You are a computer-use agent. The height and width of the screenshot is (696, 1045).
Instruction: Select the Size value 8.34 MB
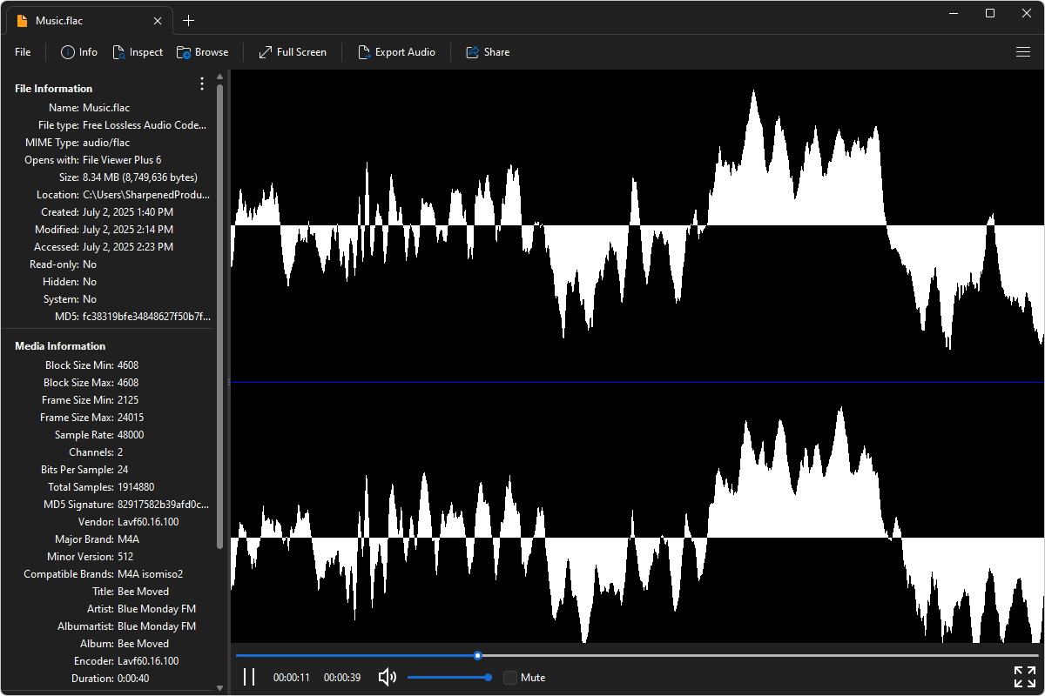coord(140,177)
